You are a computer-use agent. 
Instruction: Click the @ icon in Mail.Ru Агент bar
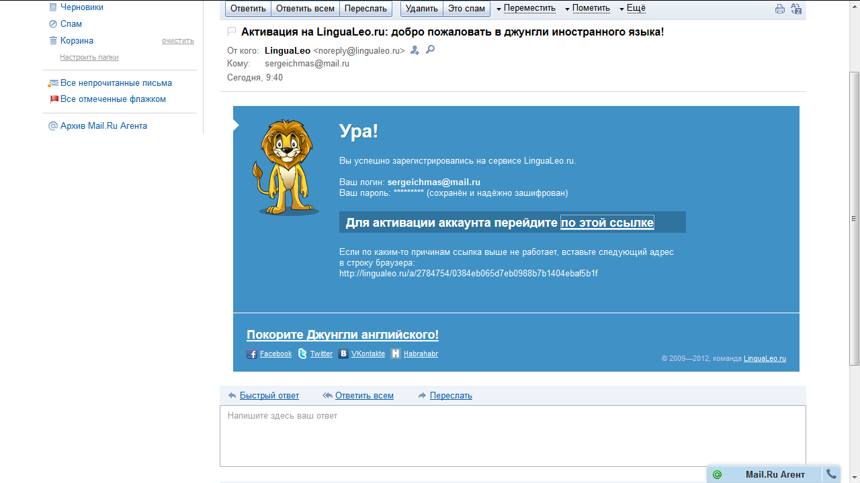point(717,474)
